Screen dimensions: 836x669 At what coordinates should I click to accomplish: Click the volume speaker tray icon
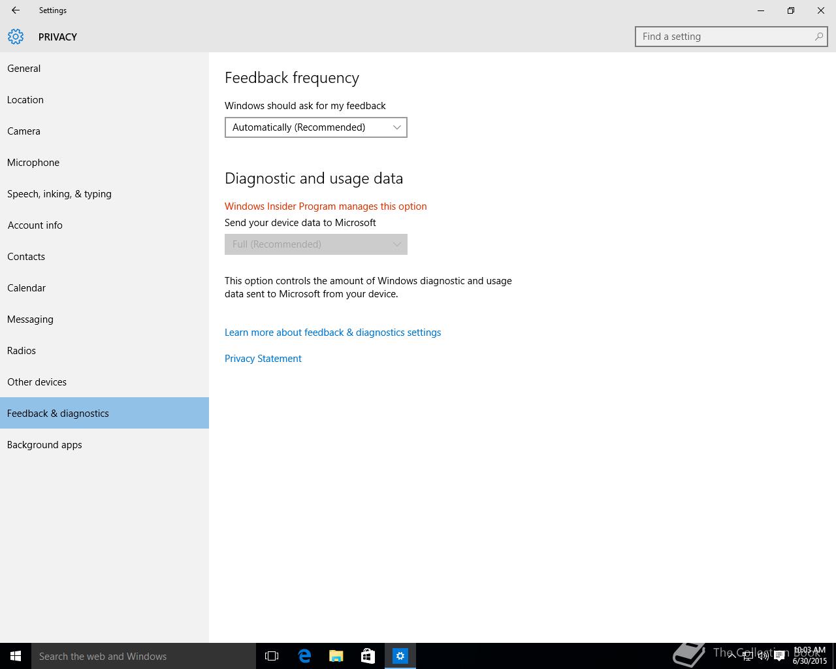(x=763, y=656)
